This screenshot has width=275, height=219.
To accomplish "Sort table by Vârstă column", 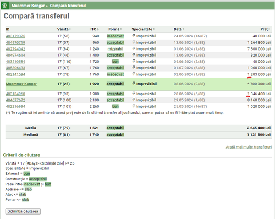I will [64, 29].
